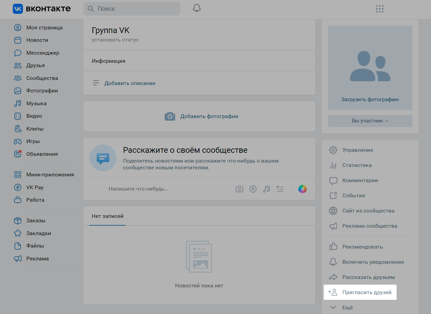
Task: Click Пригласить друзей
Action: [360, 292]
